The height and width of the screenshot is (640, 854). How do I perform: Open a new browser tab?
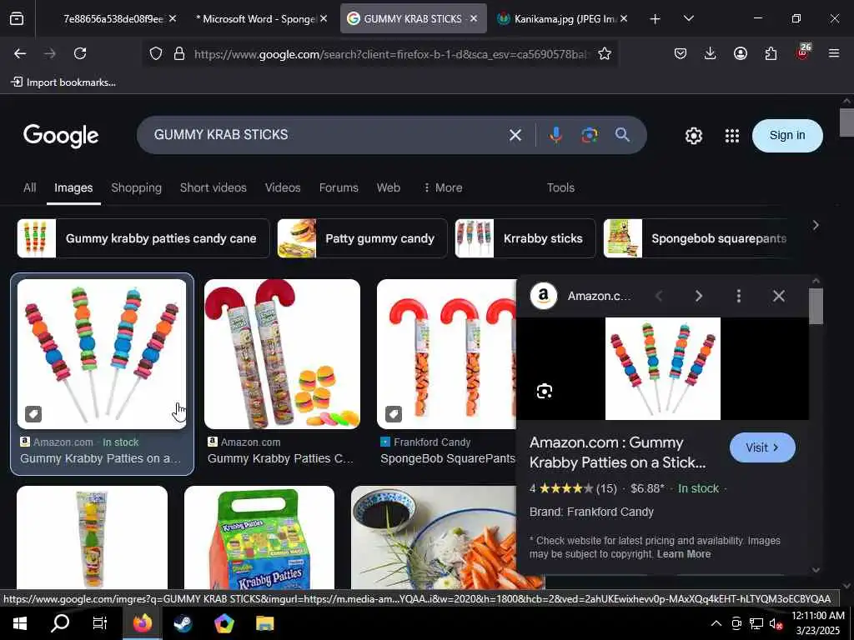(656, 19)
